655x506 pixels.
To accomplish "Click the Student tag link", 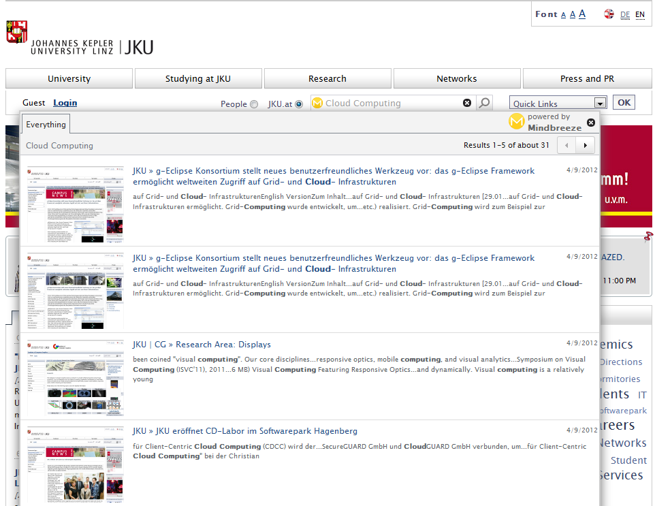I will (x=628, y=460).
